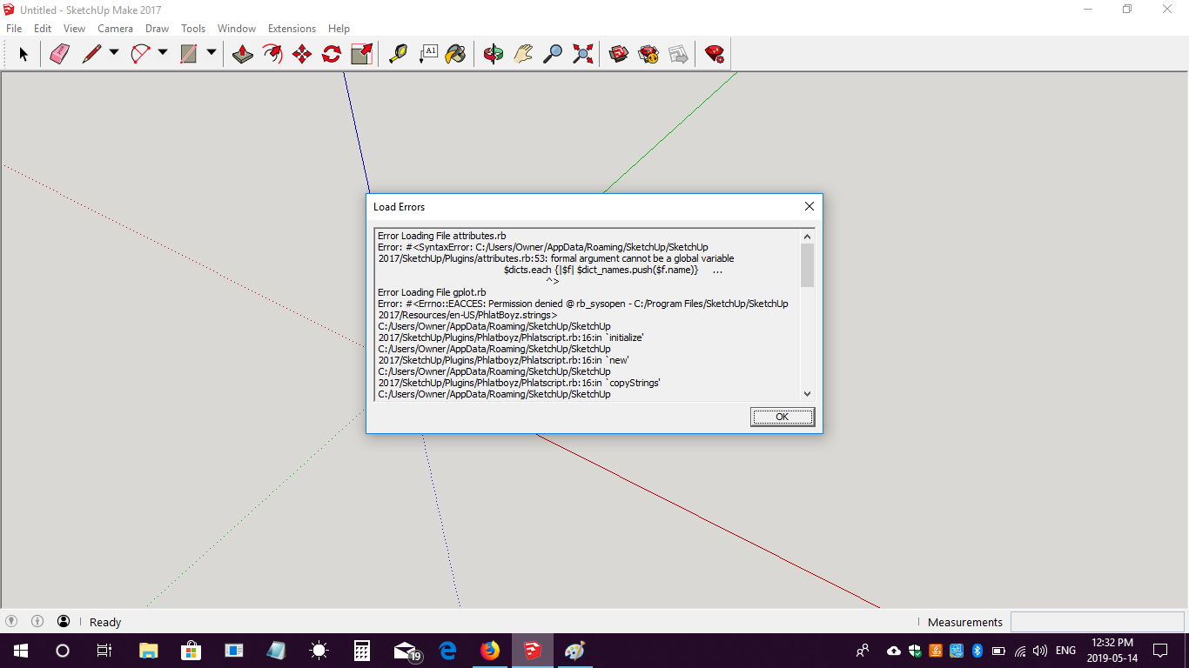Viewport: 1189px width, 668px height.
Task: Activate the Orbit tool
Action: tap(494, 54)
